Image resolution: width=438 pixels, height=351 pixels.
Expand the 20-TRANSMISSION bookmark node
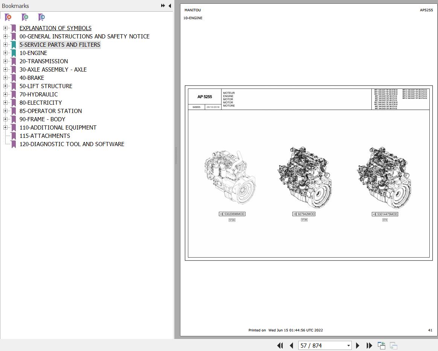(5, 61)
